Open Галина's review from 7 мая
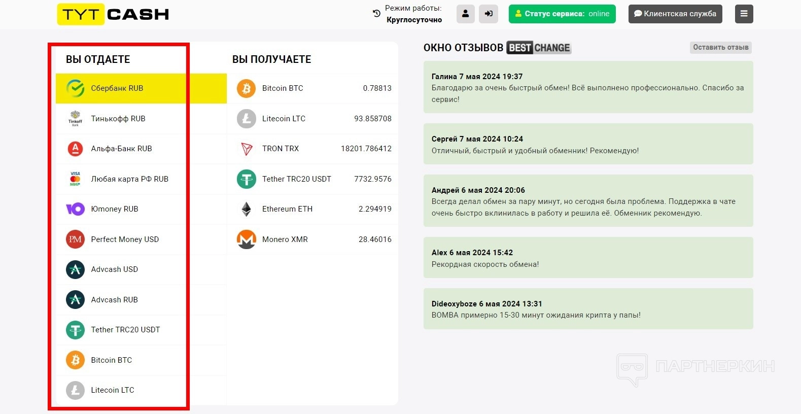 click(x=588, y=87)
